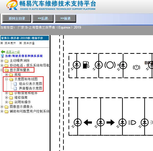Click folder icon beside 主动噪声消除

pos(6,61)
